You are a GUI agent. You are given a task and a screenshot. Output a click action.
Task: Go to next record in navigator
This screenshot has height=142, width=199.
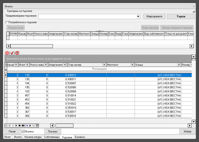pos(16,126)
